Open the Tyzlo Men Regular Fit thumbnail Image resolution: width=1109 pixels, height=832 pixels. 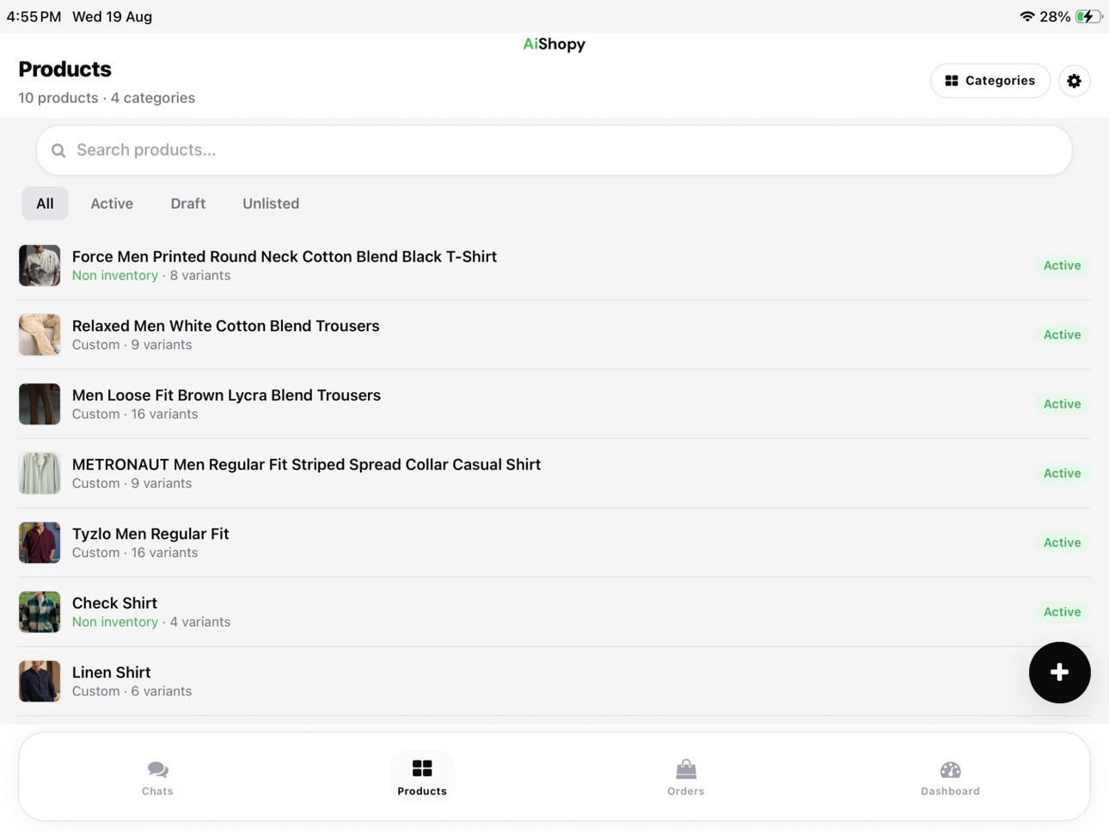point(40,542)
